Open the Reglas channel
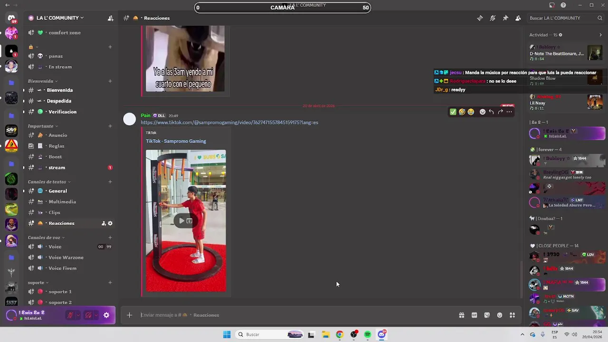The width and height of the screenshot is (608, 342). 70,146
